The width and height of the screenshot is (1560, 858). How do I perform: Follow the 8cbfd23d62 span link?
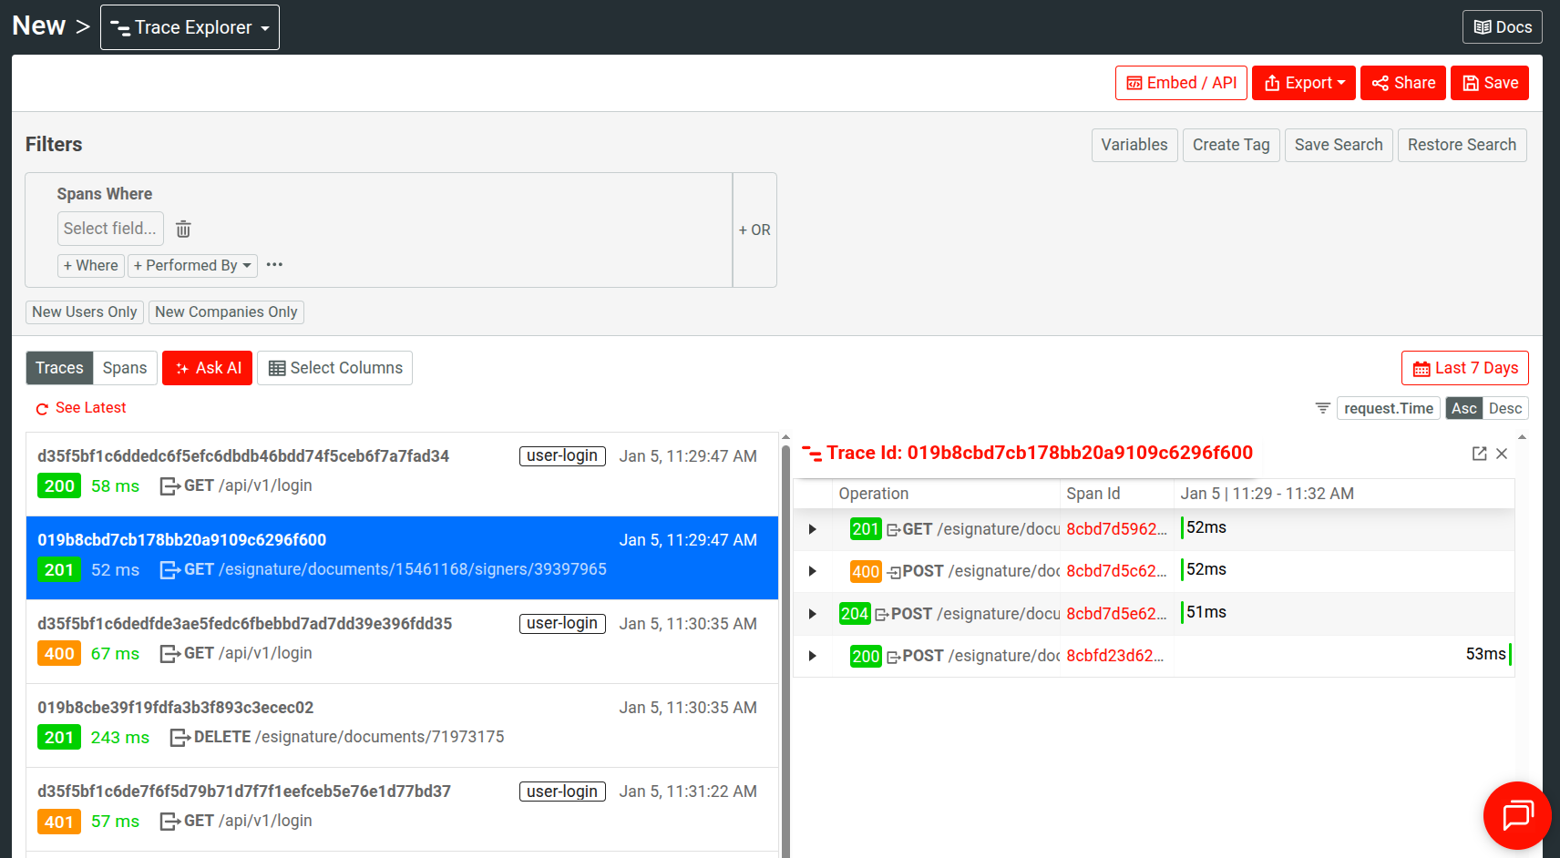pos(1114,655)
